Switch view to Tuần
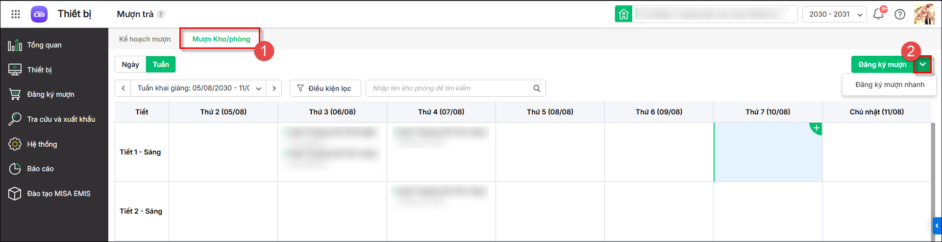The width and height of the screenshot is (942, 242). [x=161, y=65]
